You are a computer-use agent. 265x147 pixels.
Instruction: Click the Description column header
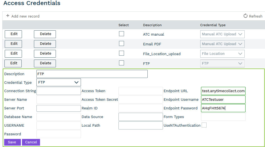pos(152,25)
